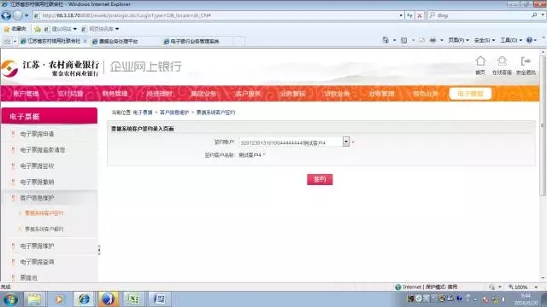Click the browser Forward arrow button
Viewport: 547px width, 307px height.
(17, 15)
